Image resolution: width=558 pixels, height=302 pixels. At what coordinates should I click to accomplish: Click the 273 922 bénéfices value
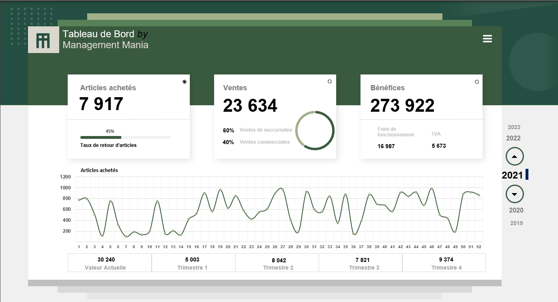tap(402, 106)
